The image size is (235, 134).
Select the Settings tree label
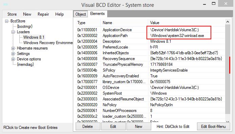pyautogui.click(x=23, y=54)
